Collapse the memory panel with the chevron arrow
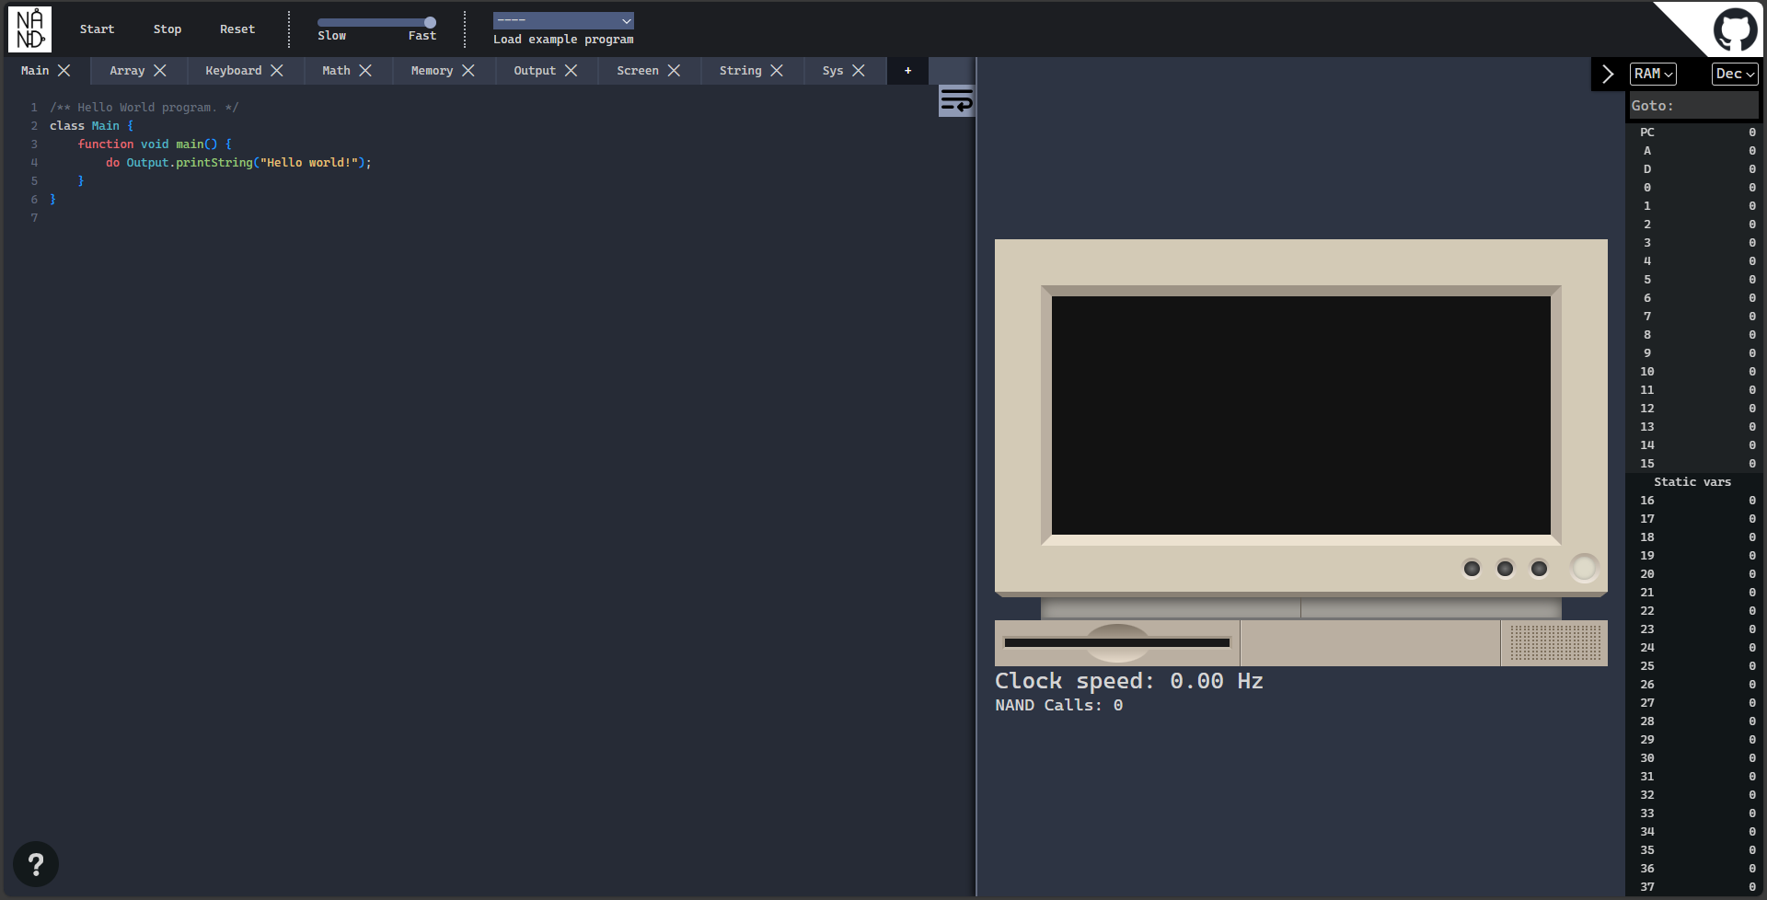The image size is (1767, 900). [x=1608, y=74]
